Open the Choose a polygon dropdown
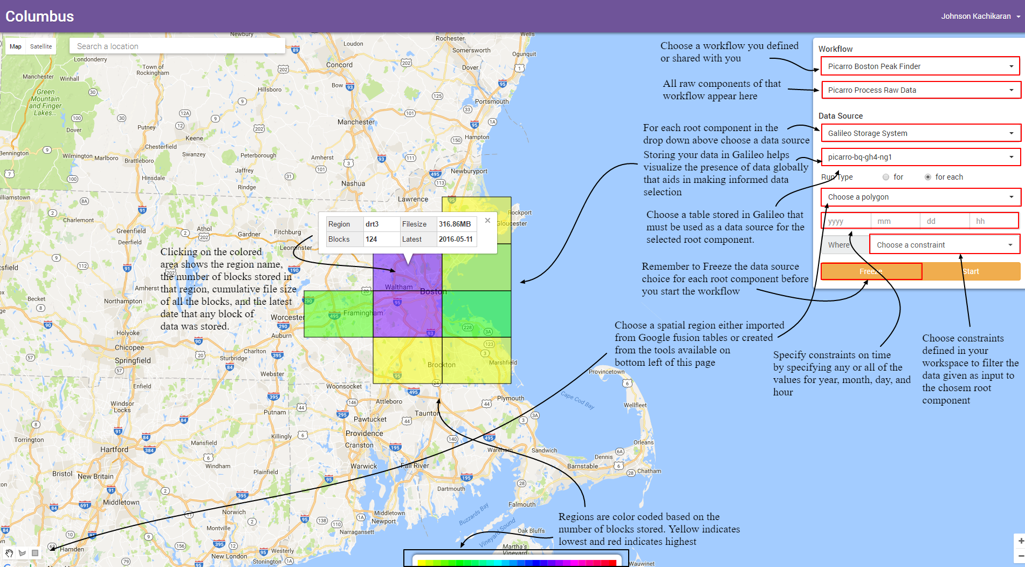This screenshot has width=1025, height=567. pyautogui.click(x=920, y=197)
